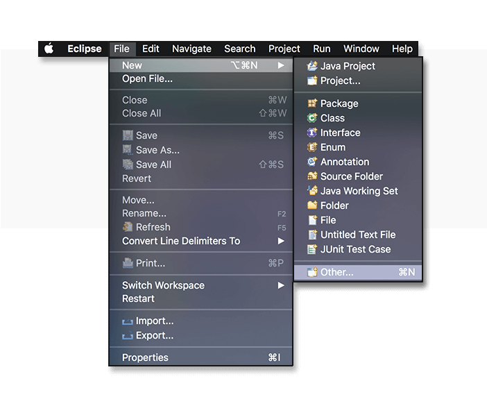The width and height of the screenshot is (487, 406).
Task: Open the Run menu
Action: (x=322, y=49)
